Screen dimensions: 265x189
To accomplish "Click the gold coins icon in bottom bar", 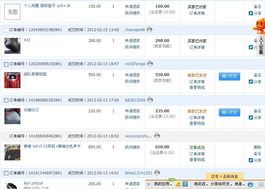I will 178,184.
